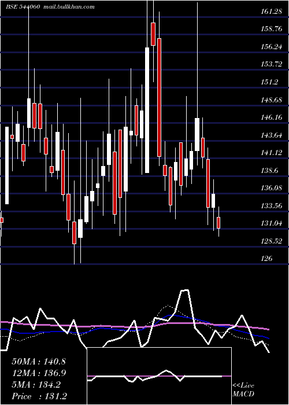Screen dimensions: 289x405
Task: Click the tallest white candle near 156
Action: (x=147, y=111)
